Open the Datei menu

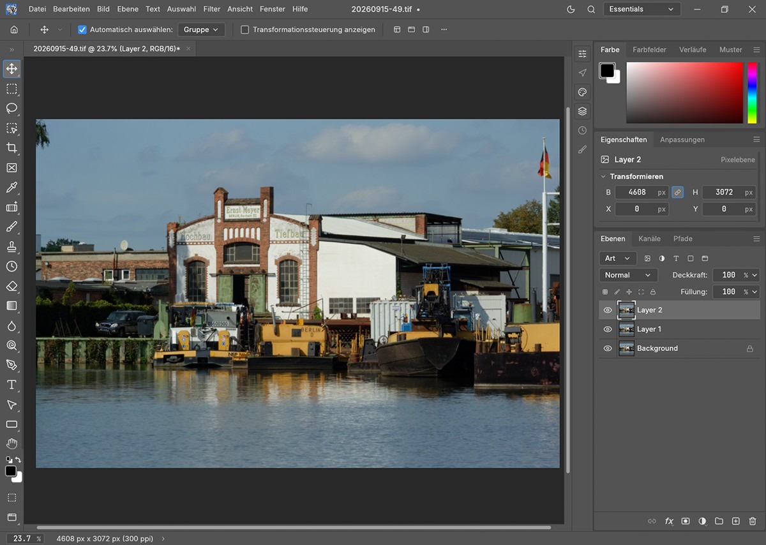pos(38,9)
